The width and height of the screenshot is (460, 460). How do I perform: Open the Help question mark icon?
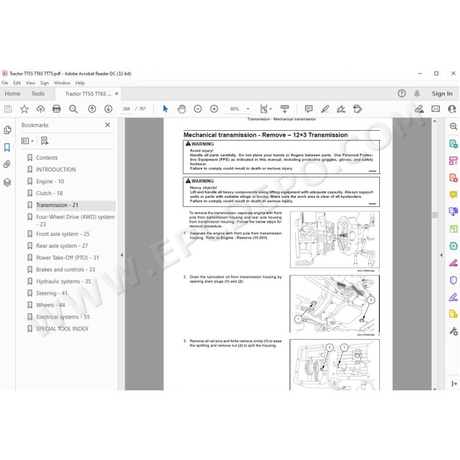(402, 93)
